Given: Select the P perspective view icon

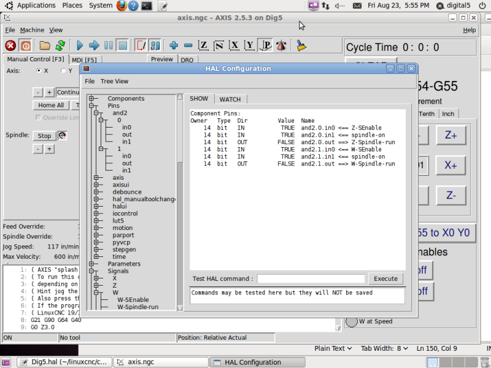Looking at the screenshot, I should coord(266,45).
